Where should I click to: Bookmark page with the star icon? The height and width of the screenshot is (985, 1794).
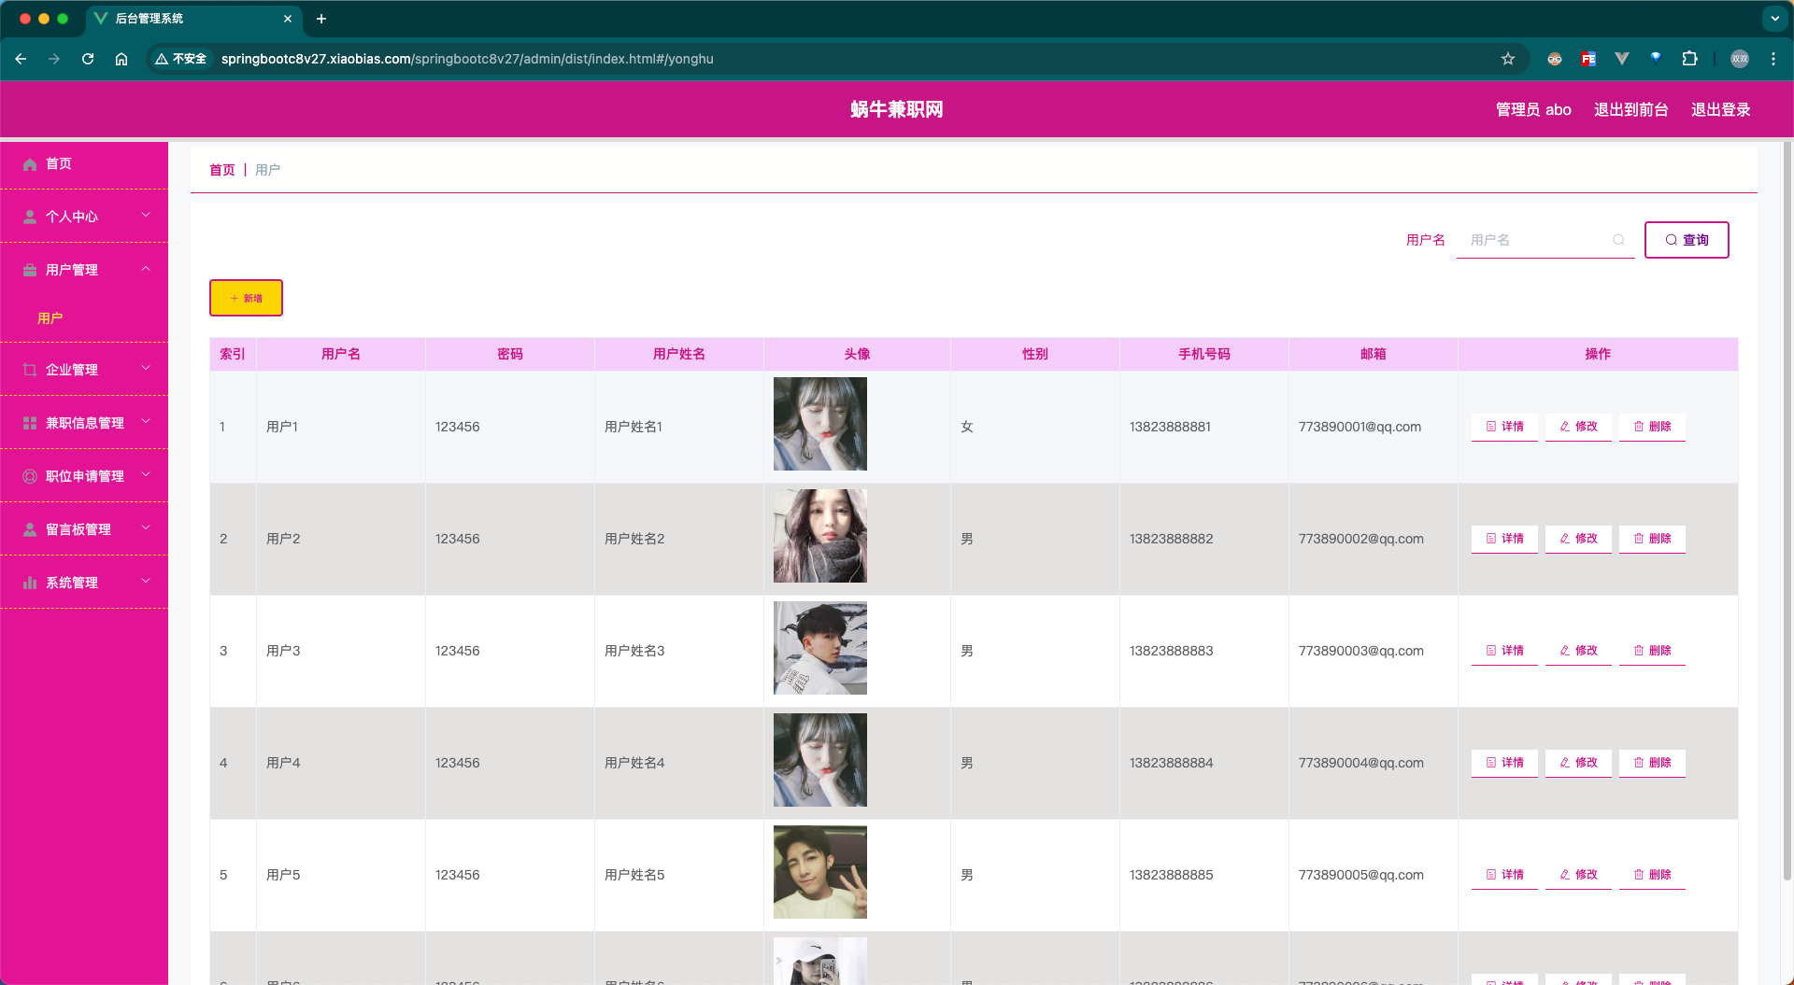1508,59
